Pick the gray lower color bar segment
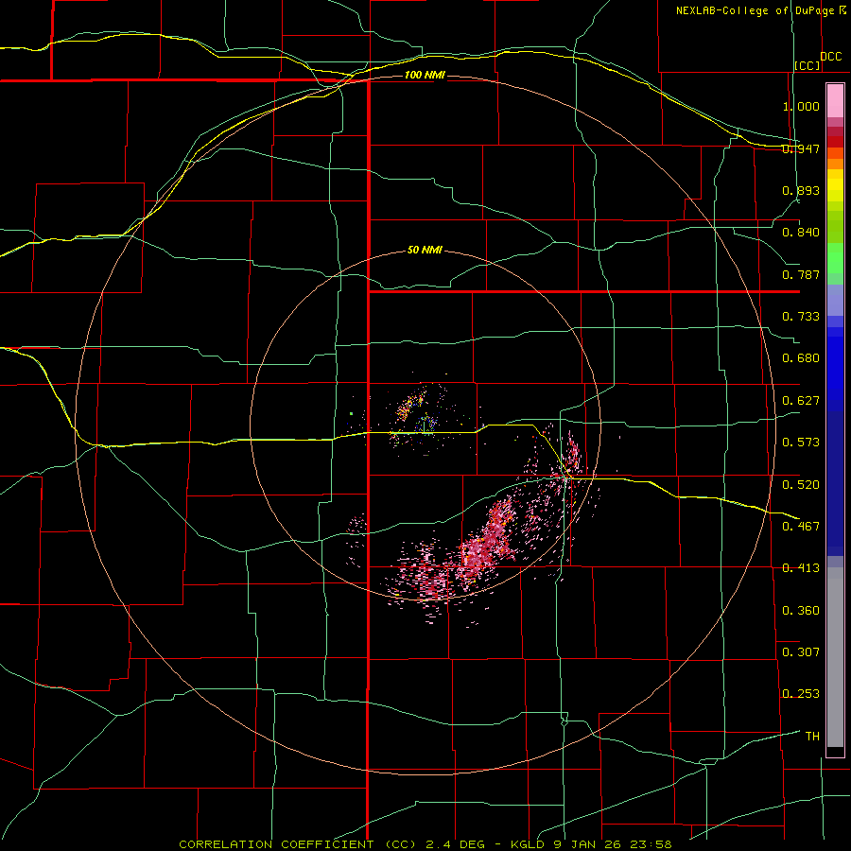 pyautogui.click(x=835, y=662)
